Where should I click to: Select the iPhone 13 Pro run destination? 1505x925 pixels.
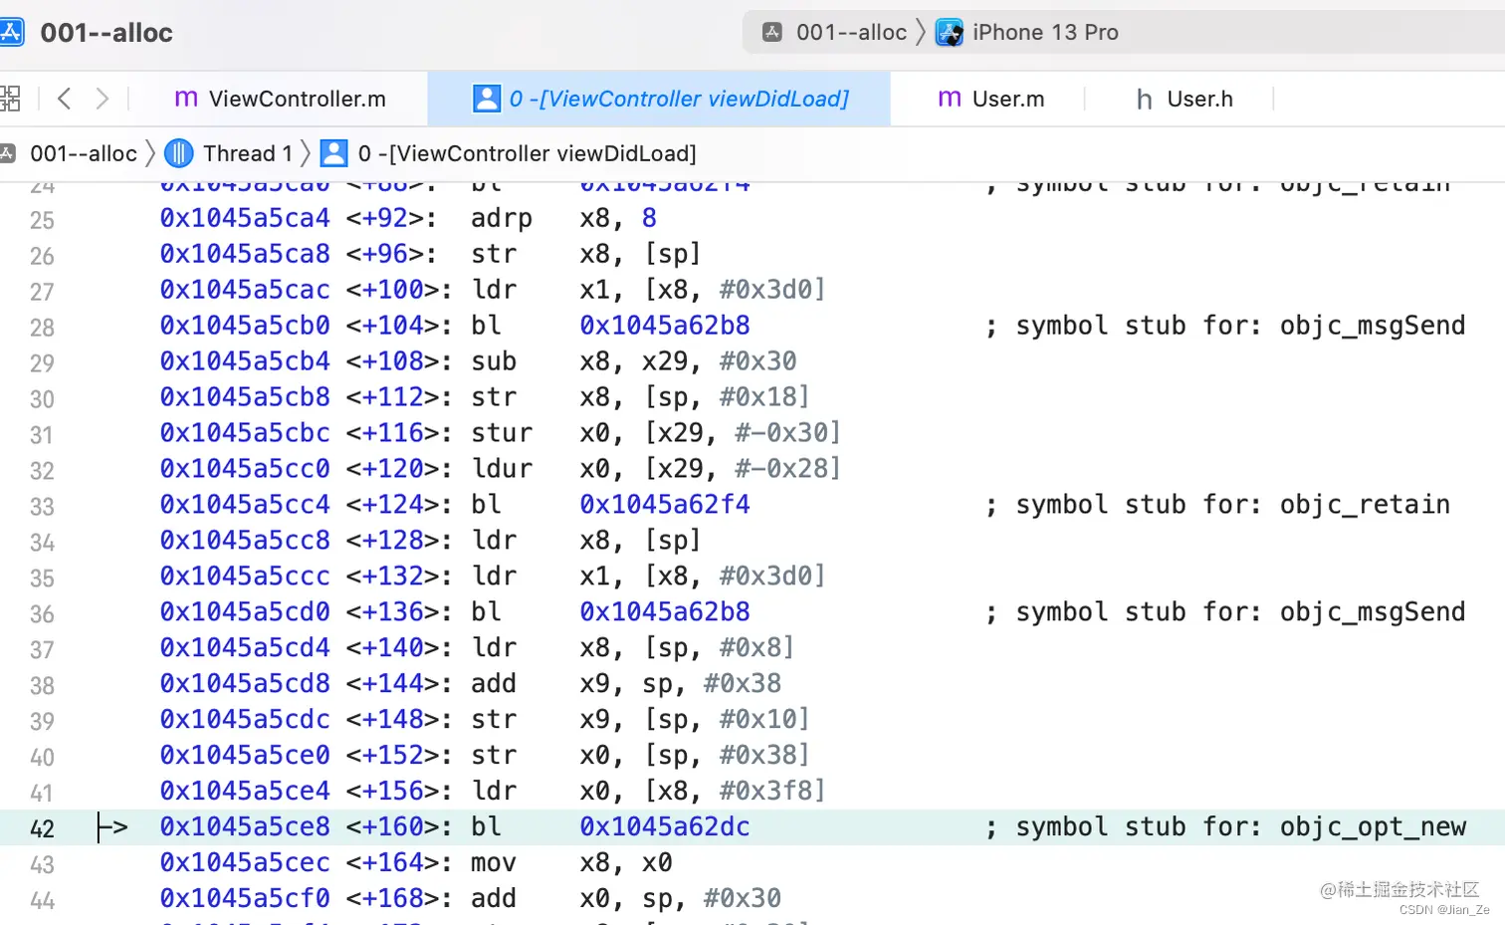pos(1045,32)
